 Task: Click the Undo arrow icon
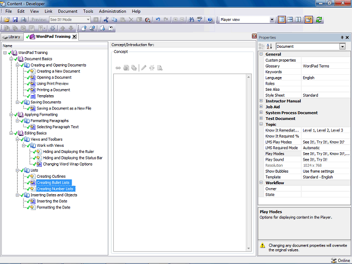(x=158, y=20)
